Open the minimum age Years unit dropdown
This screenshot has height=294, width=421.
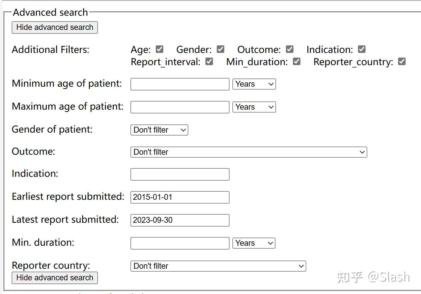[x=254, y=84]
